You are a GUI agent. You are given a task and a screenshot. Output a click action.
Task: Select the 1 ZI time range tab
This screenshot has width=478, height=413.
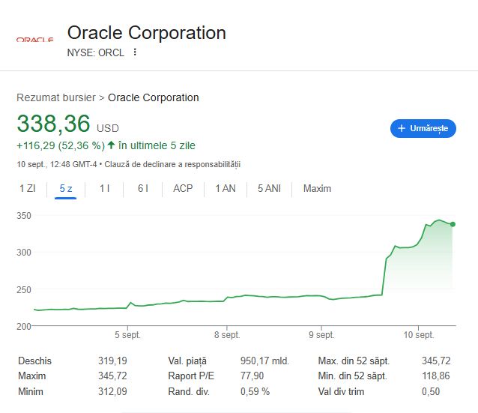pyautogui.click(x=28, y=188)
